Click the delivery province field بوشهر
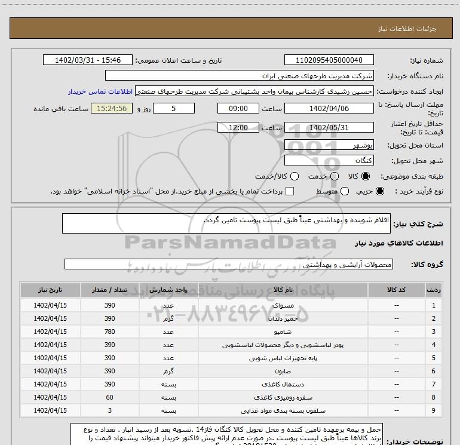 point(329,145)
